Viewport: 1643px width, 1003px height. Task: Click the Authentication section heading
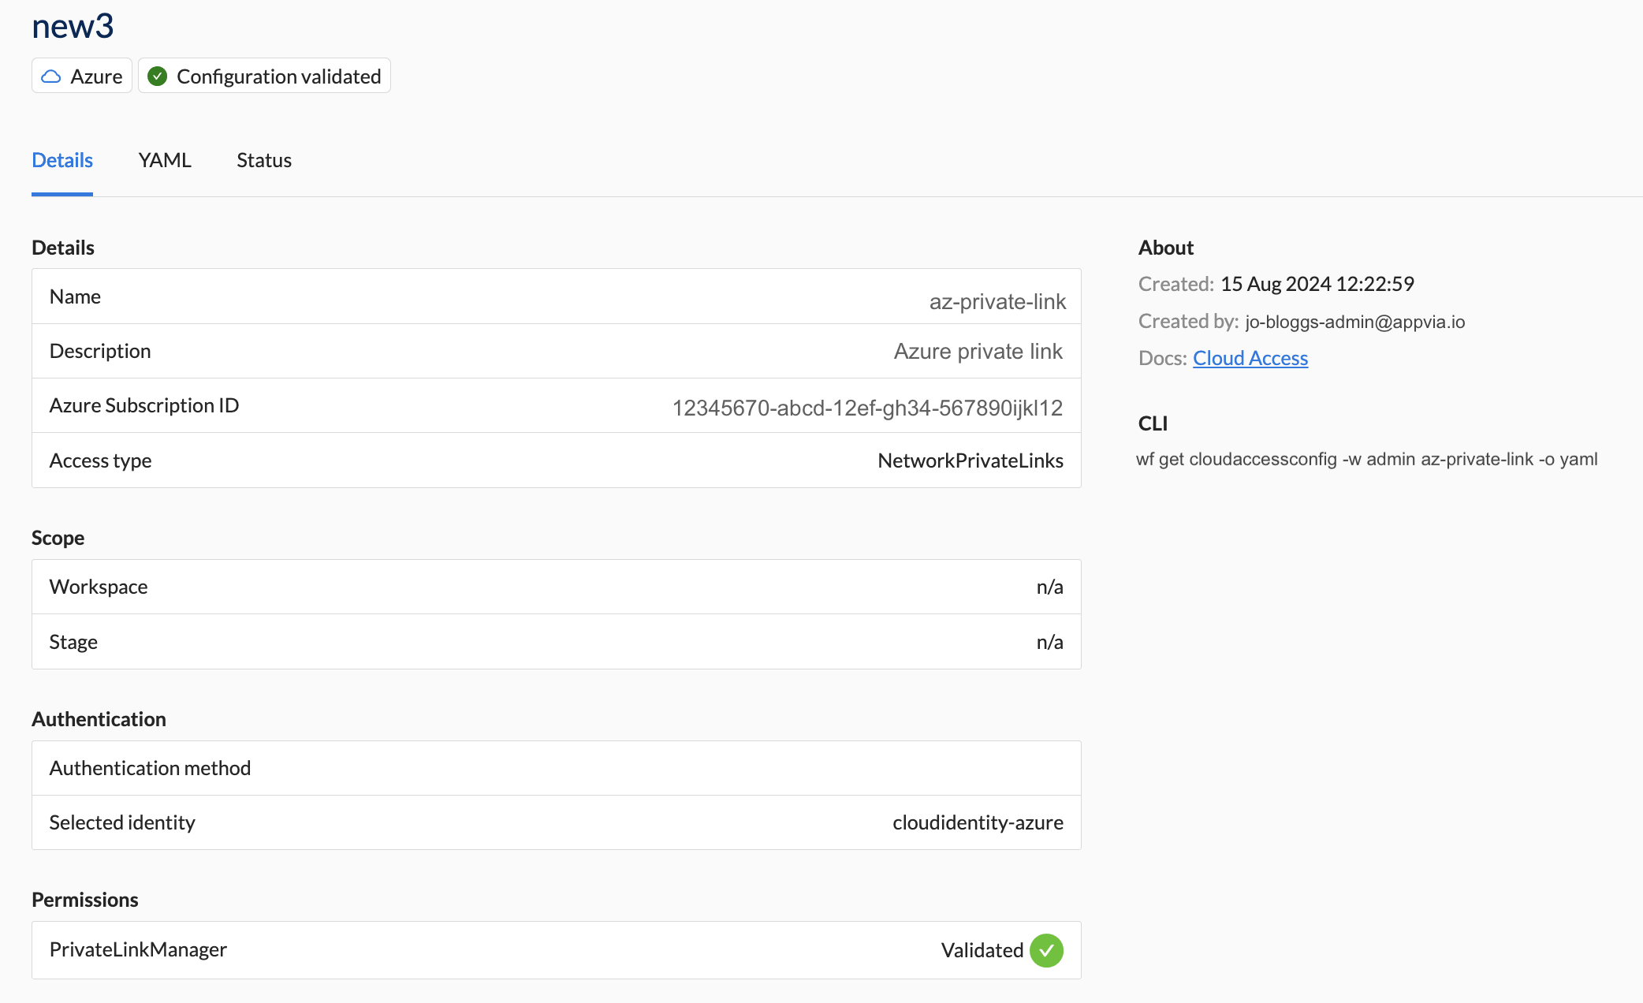pos(99,719)
